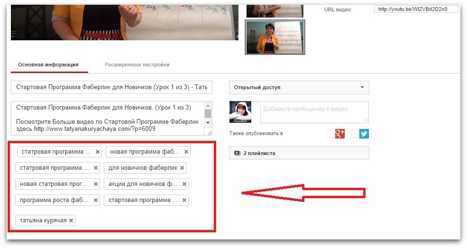Viewport: 467px width, 248px height.
Task: Expand the '2 плейлиста' playlist selector
Action: tap(299, 153)
